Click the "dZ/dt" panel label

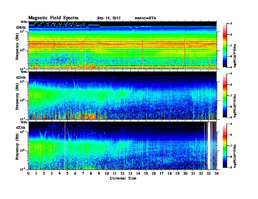(21, 127)
